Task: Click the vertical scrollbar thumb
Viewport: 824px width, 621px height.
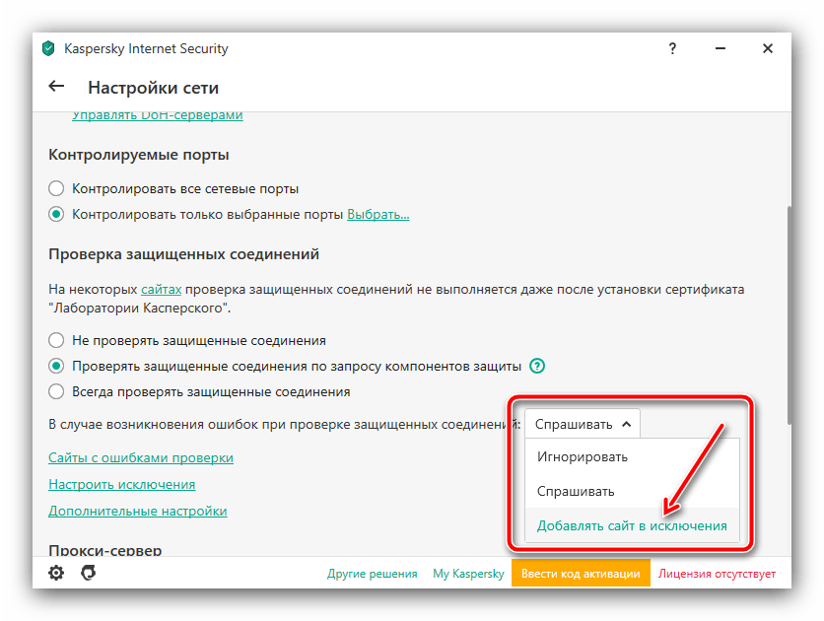Action: pos(789,315)
